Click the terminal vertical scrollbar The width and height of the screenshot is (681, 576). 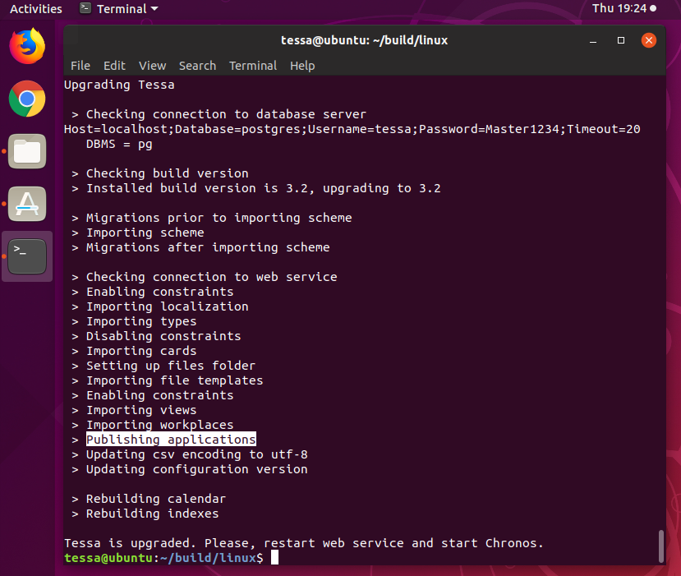coord(661,546)
